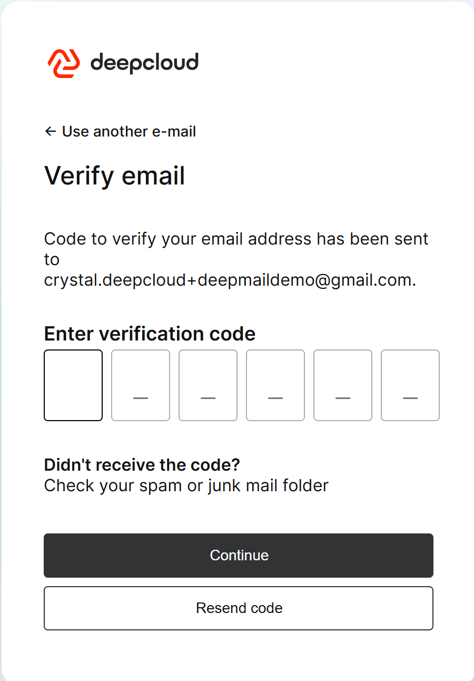
Task: Select the sixth verification code digit box
Action: (410, 385)
